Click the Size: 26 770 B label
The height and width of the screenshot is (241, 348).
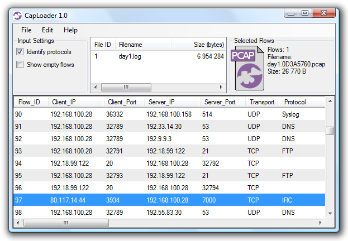(x=287, y=71)
